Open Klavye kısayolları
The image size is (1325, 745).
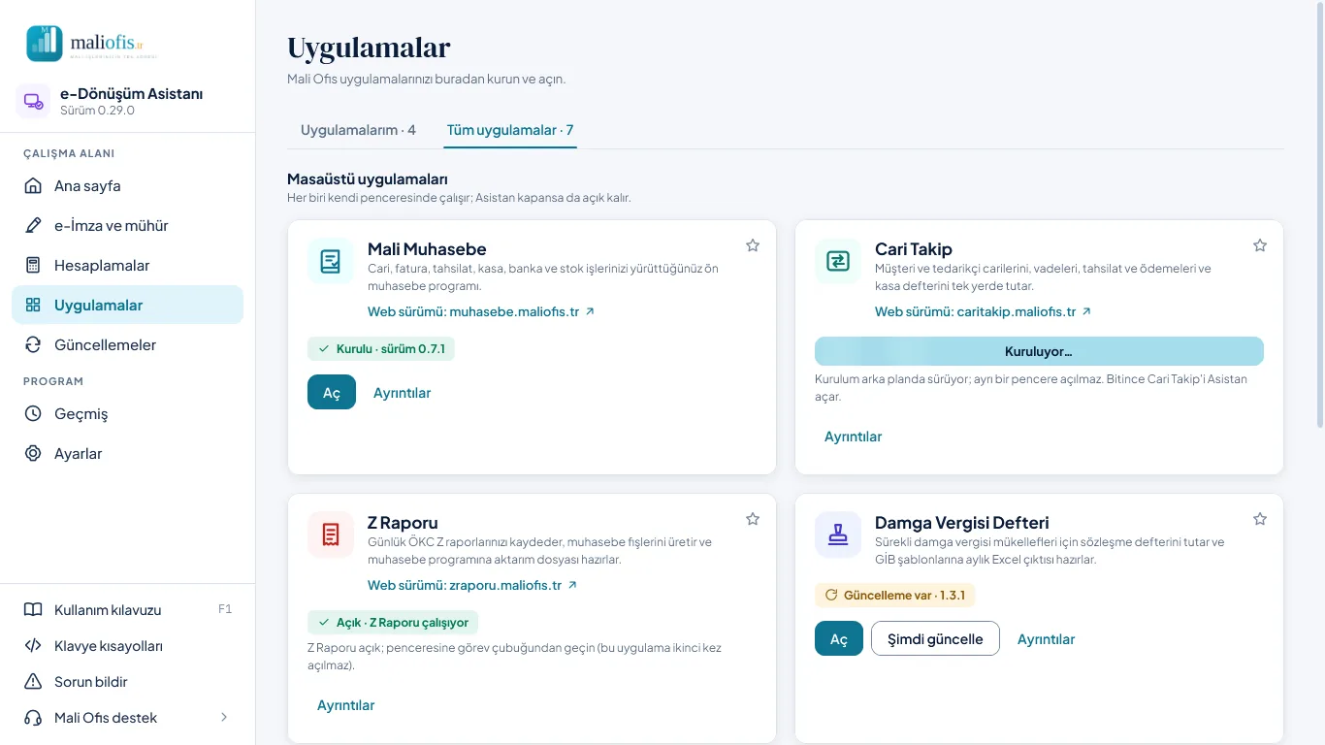point(127,646)
